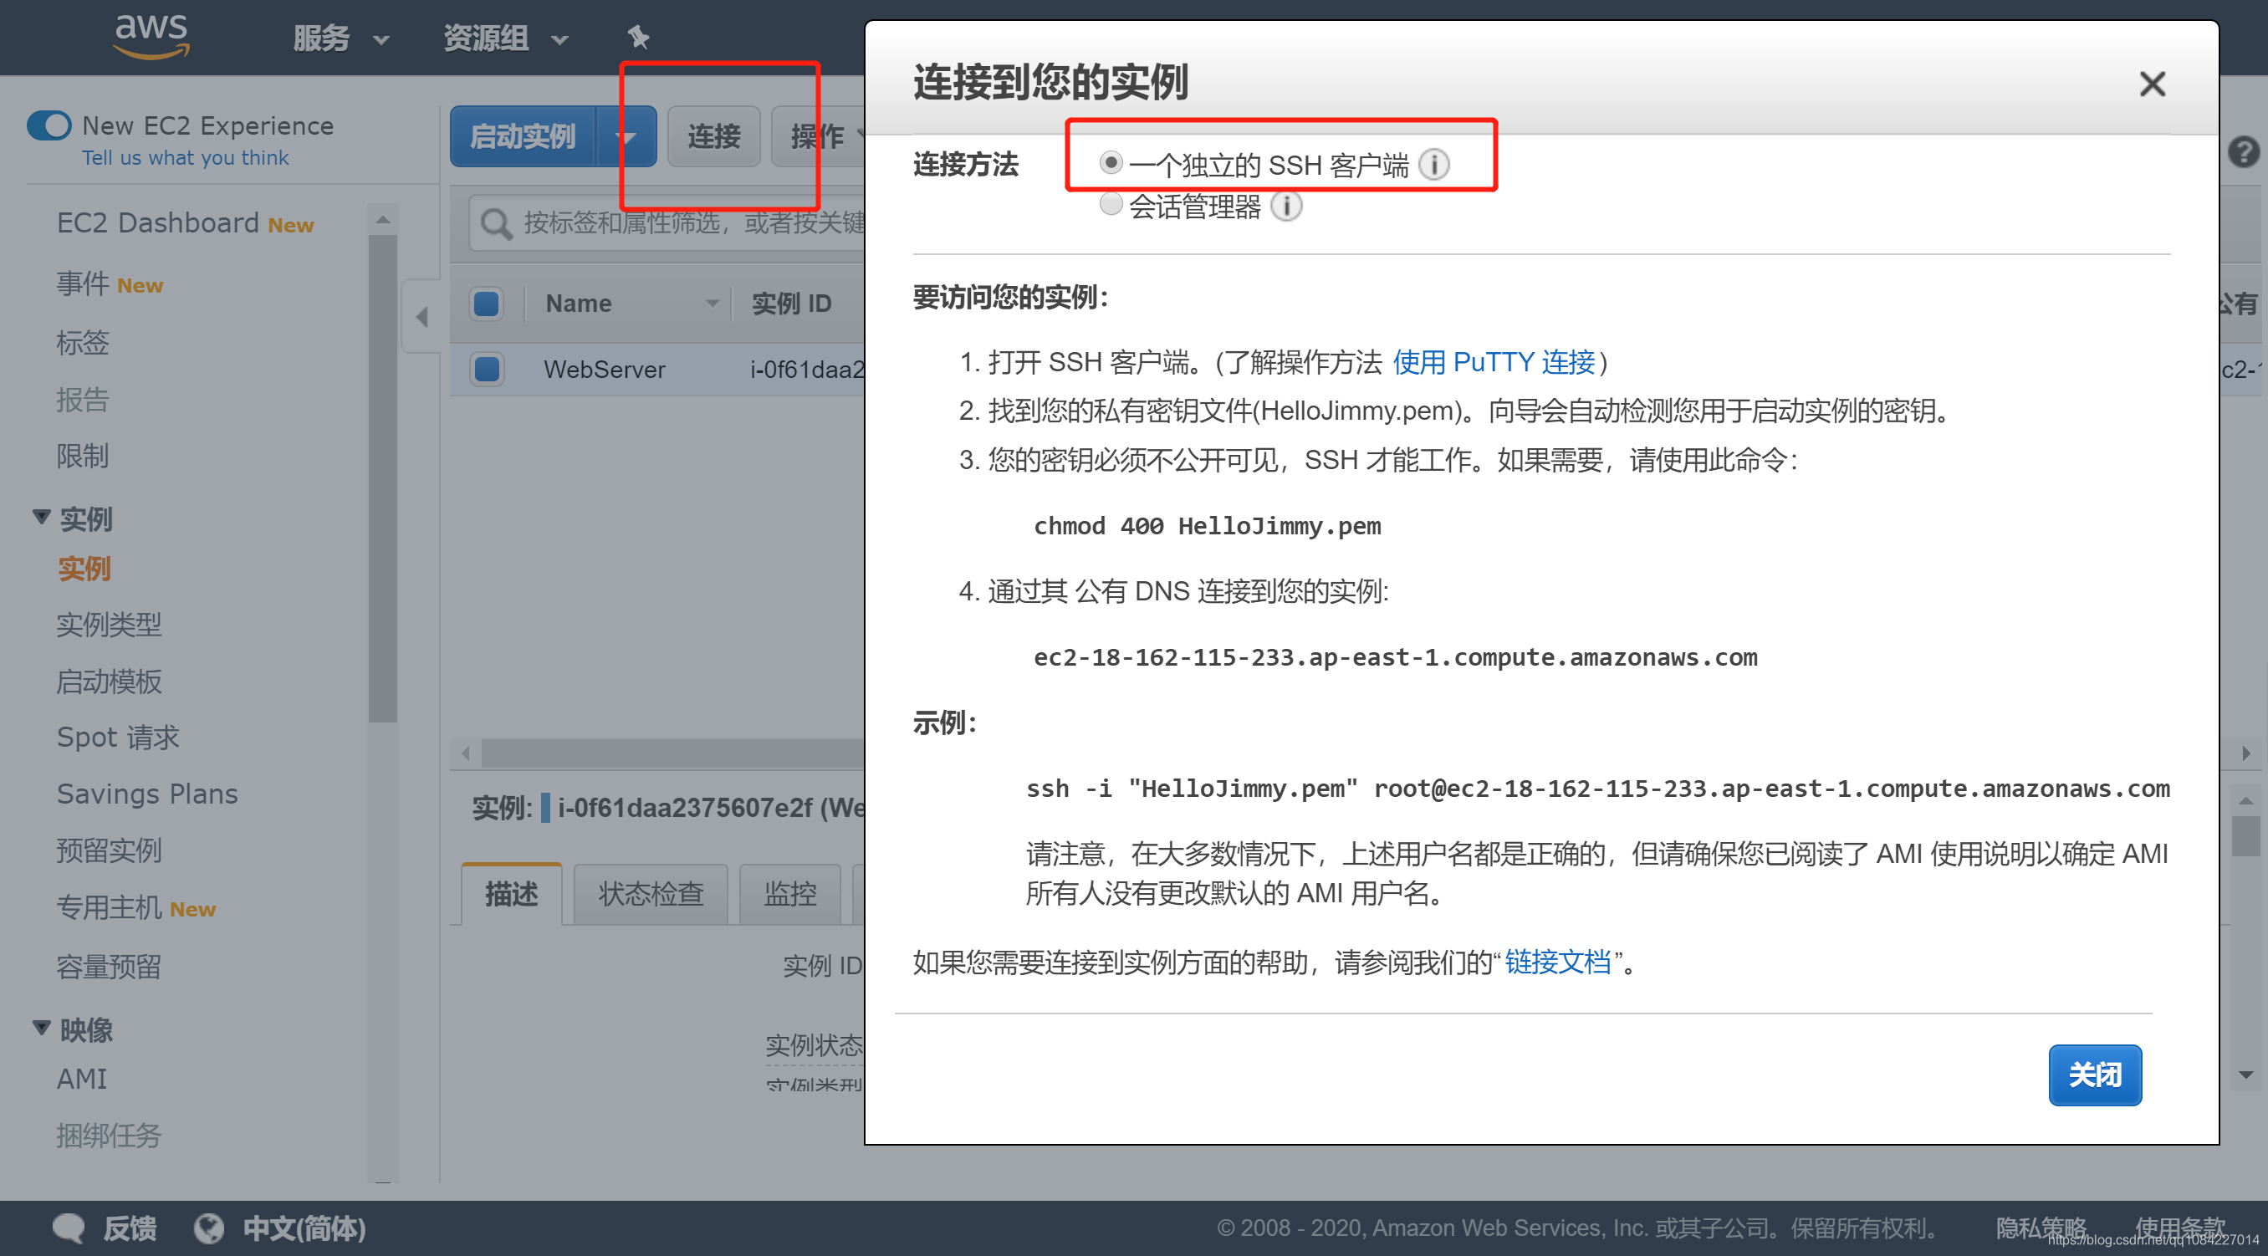Uncheck the WebServer instance checkbox
2268x1256 pixels.
tap(487, 369)
